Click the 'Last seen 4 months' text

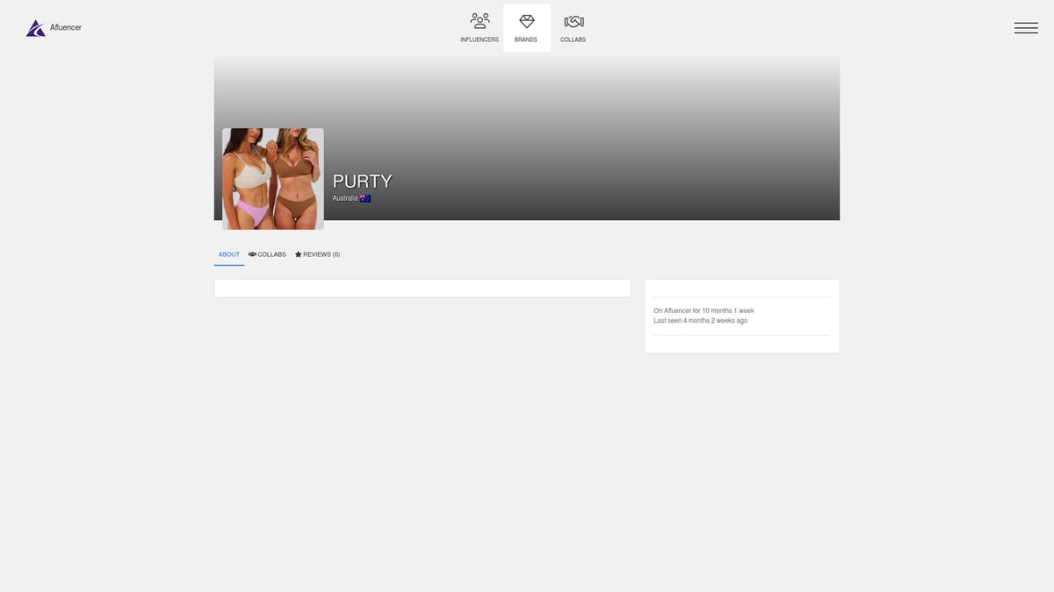click(700, 321)
